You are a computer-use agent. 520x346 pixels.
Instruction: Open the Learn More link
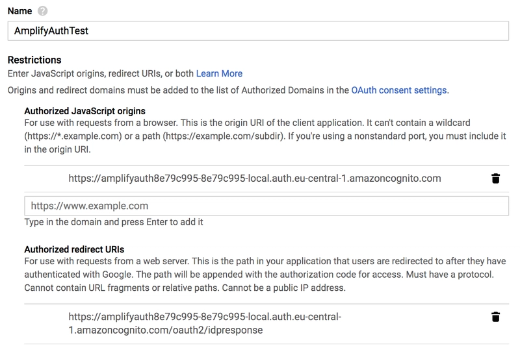pos(219,73)
